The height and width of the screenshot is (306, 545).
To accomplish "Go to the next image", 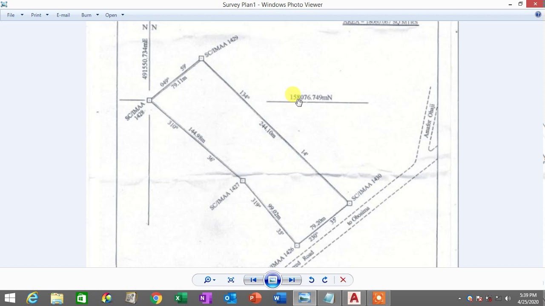I will point(292,280).
